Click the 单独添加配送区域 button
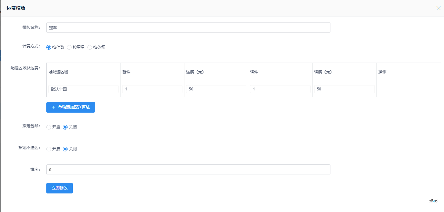Screen dimensions: 444x212 pyautogui.click(x=71, y=107)
